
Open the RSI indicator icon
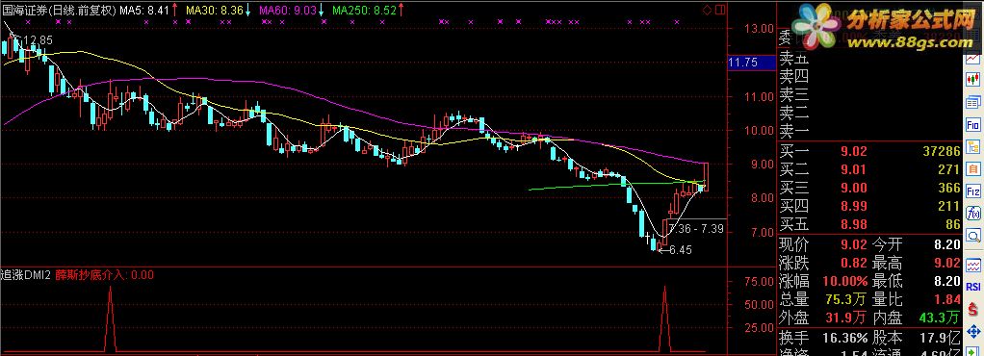click(973, 285)
